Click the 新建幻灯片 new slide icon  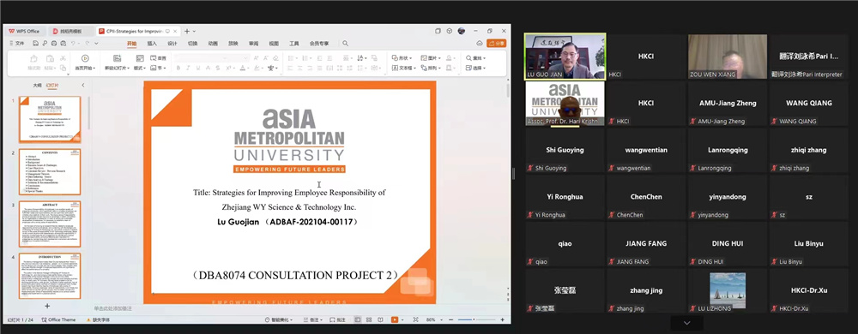[x=117, y=58]
